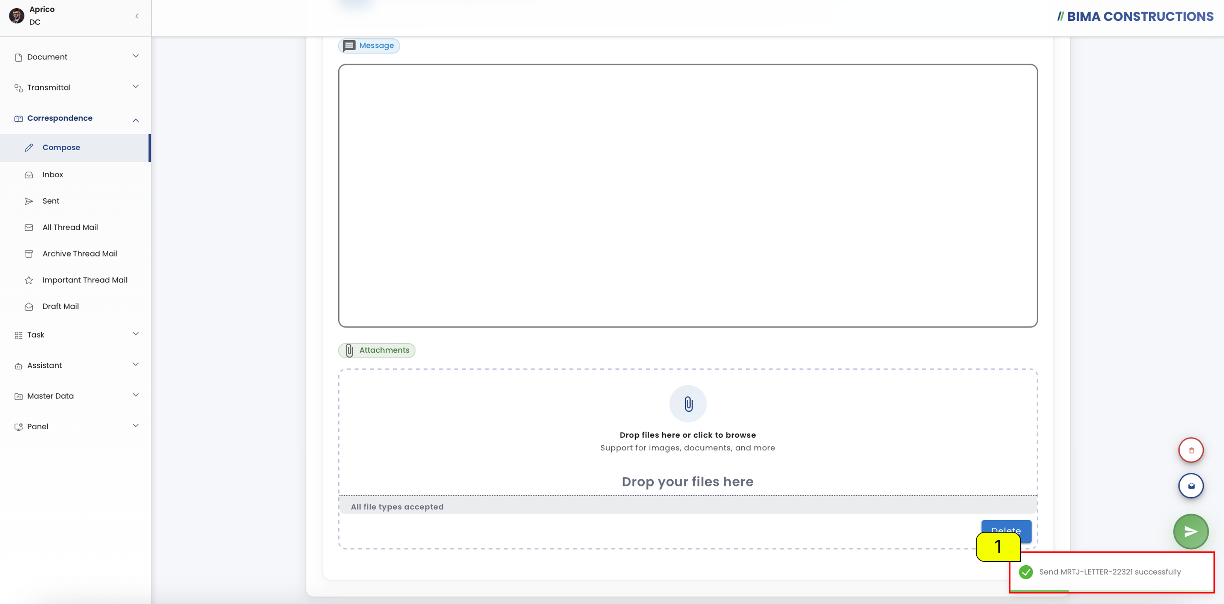Click the user avatar photo
This screenshot has width=1224, height=604.
click(17, 16)
